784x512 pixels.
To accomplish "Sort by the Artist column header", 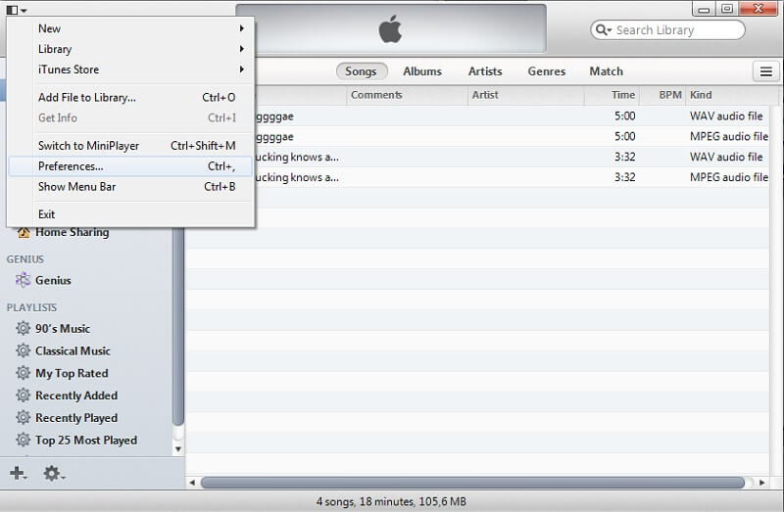I will click(x=526, y=95).
